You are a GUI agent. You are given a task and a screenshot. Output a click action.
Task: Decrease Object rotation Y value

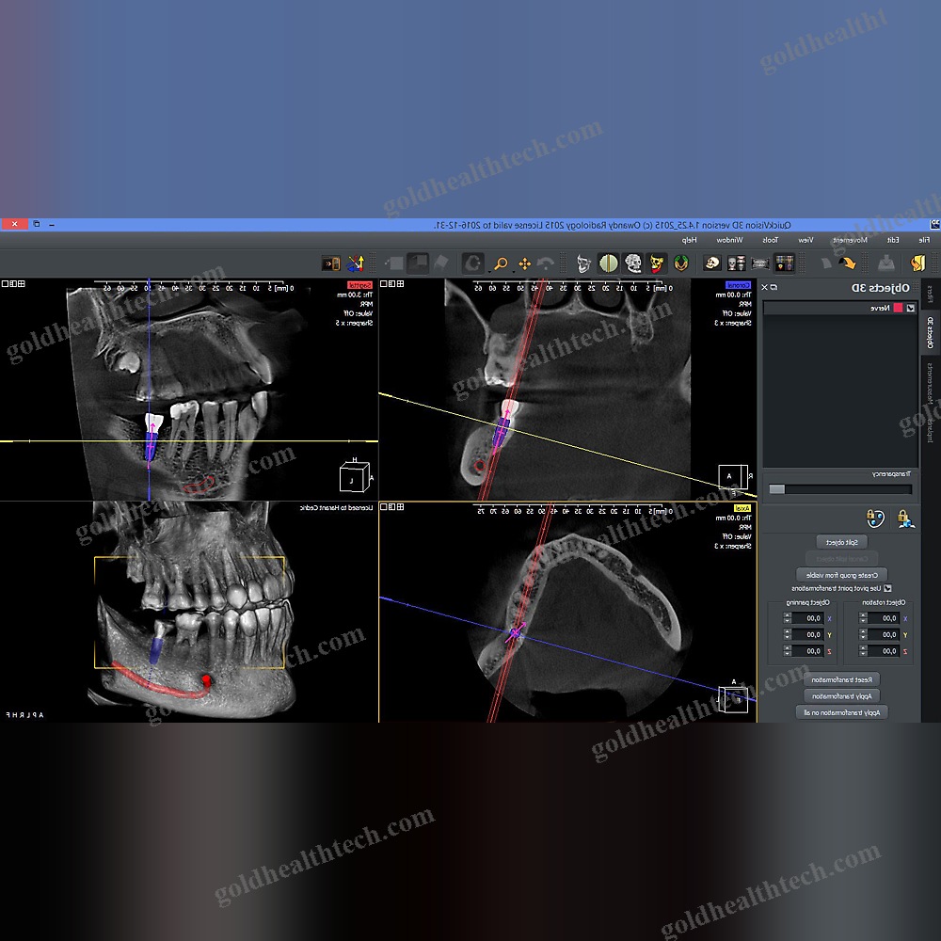863,637
